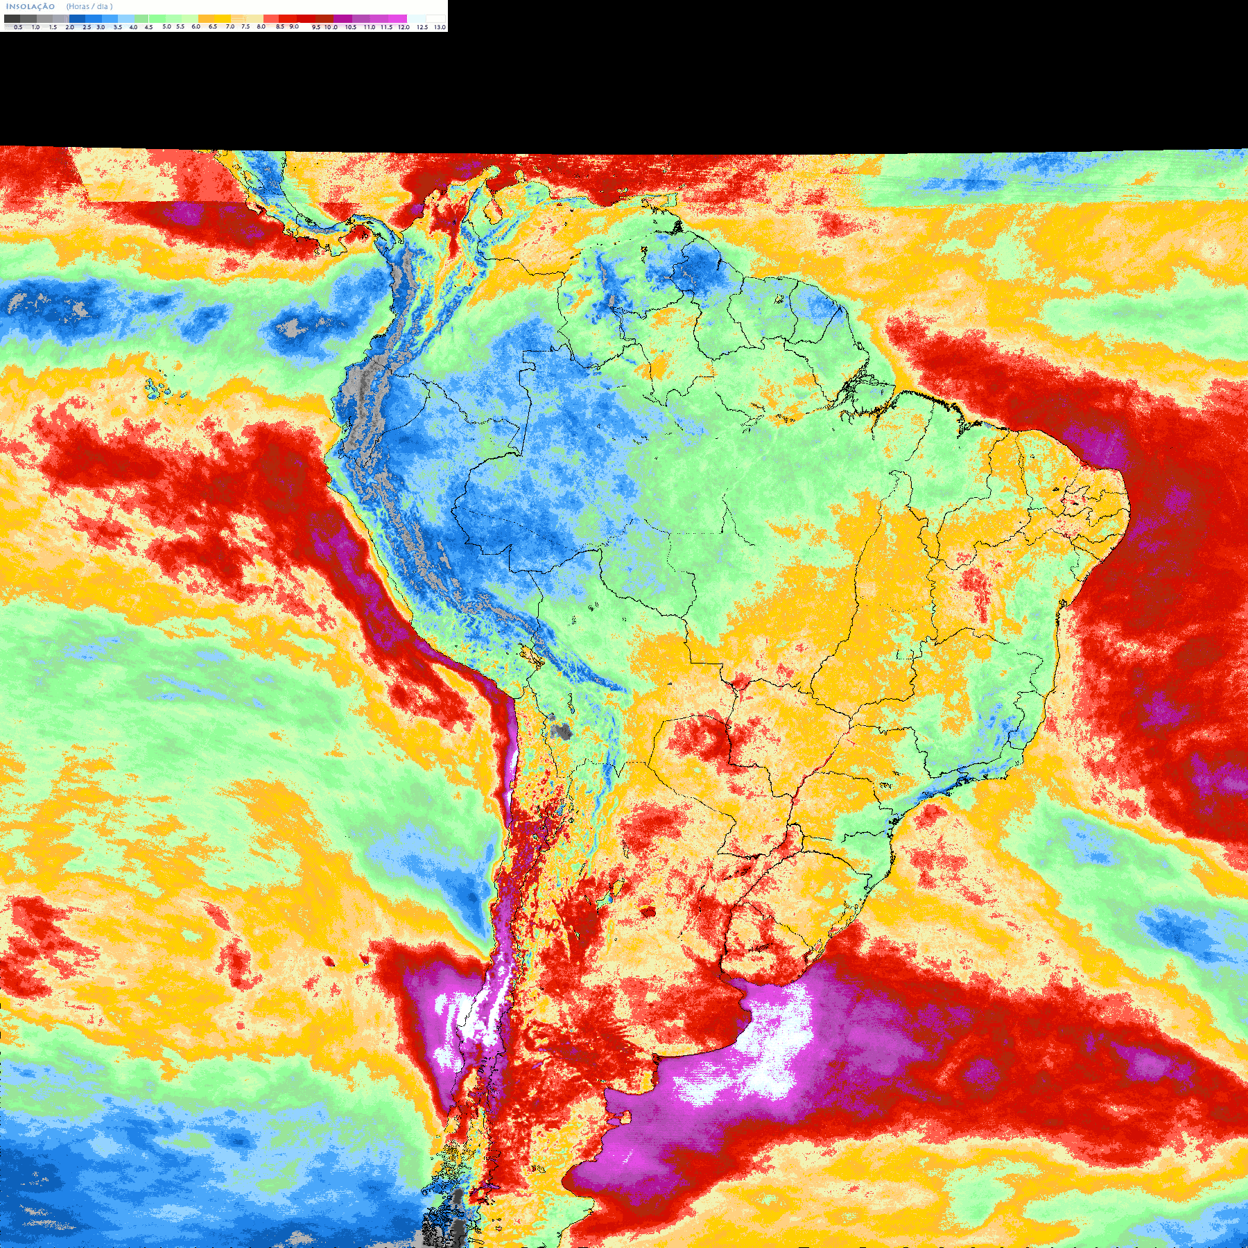This screenshot has width=1248, height=1248.
Task: Click the 6.5 hours legend label
Action: [213, 26]
